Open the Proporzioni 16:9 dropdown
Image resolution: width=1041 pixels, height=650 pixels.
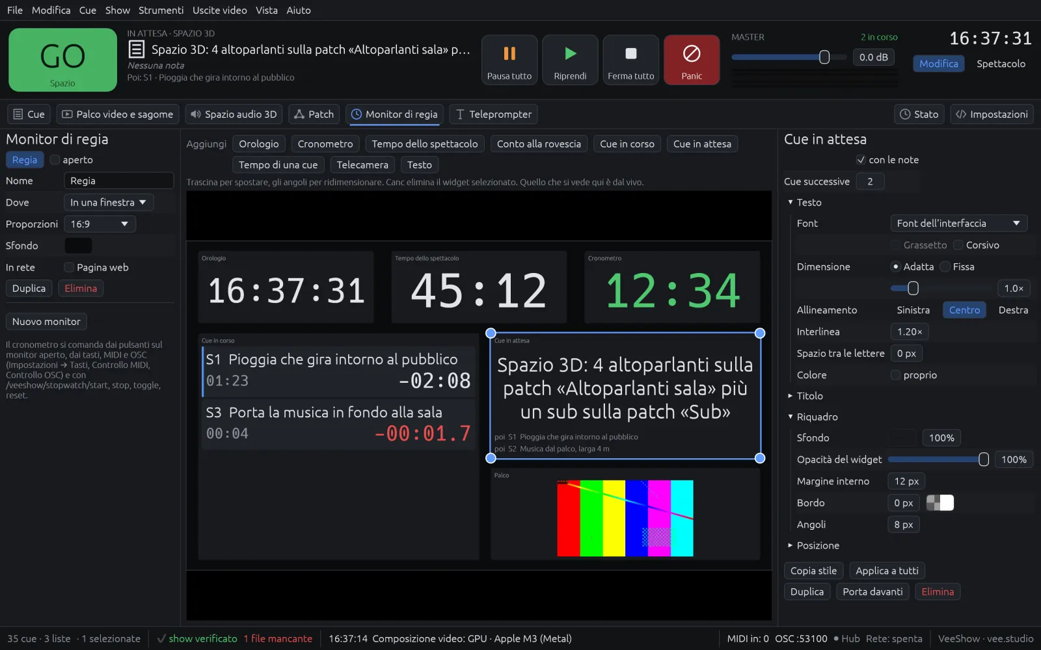(x=100, y=224)
